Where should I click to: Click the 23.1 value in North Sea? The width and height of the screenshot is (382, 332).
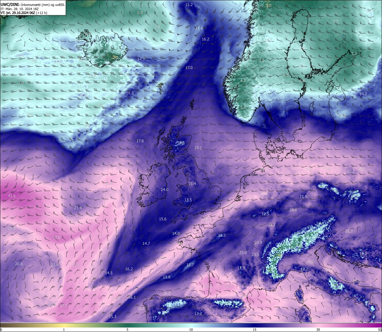(x=198, y=148)
